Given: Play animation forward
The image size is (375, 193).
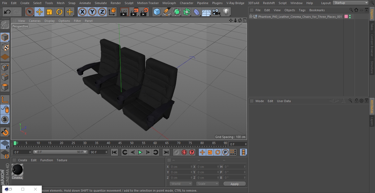Looking at the screenshot, I should [140, 152].
